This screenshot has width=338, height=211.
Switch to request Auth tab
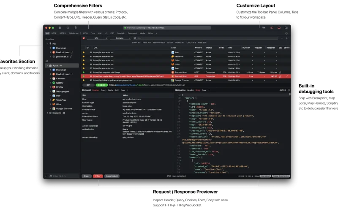(x=117, y=90)
